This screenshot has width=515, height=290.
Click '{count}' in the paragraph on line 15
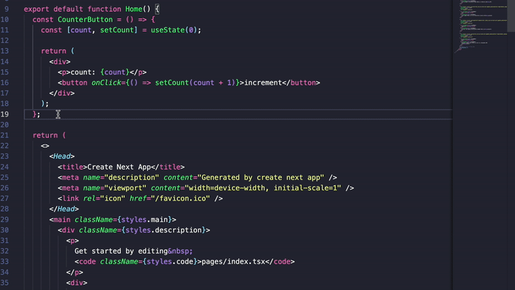(115, 72)
